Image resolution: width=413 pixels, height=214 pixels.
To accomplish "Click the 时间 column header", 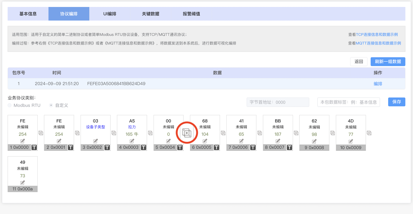I will click(57, 73).
